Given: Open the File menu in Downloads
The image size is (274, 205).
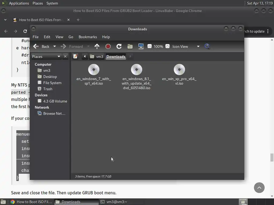Looking at the screenshot, I should [x=36, y=37].
